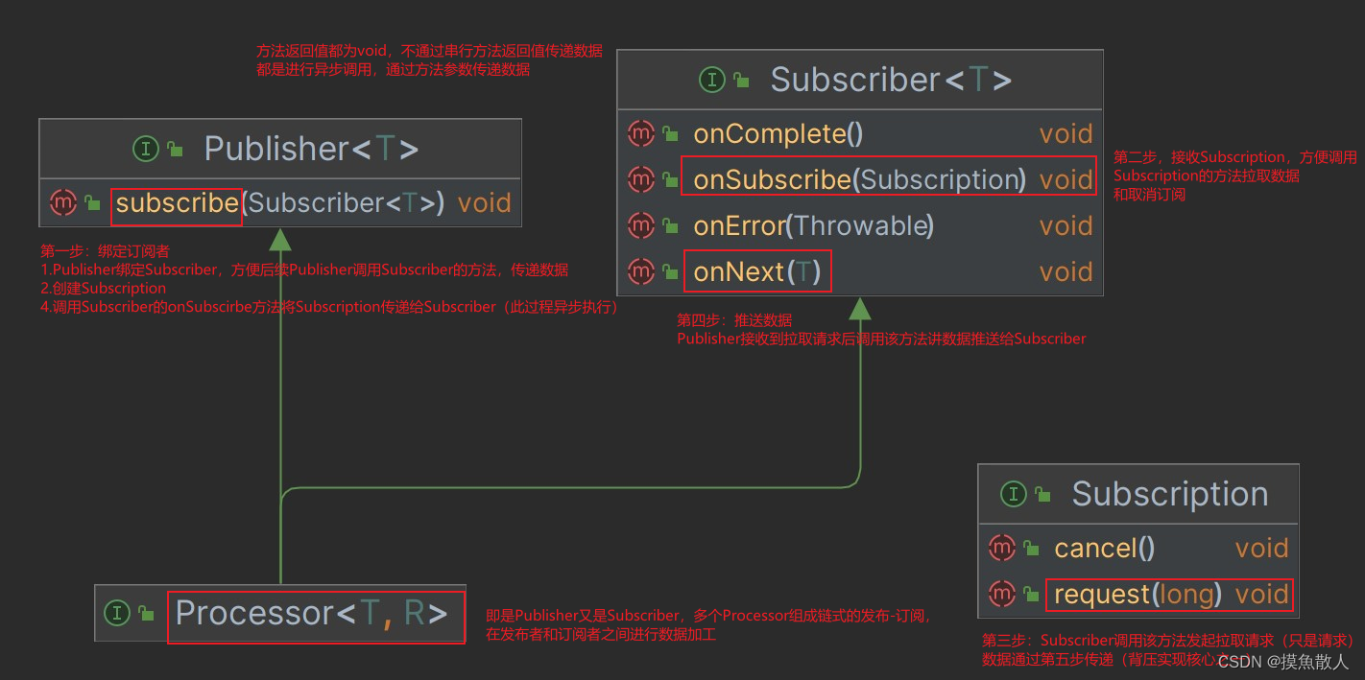The height and width of the screenshot is (680, 1365).
Task: Select the cancel() method name
Action: pos(1104,549)
